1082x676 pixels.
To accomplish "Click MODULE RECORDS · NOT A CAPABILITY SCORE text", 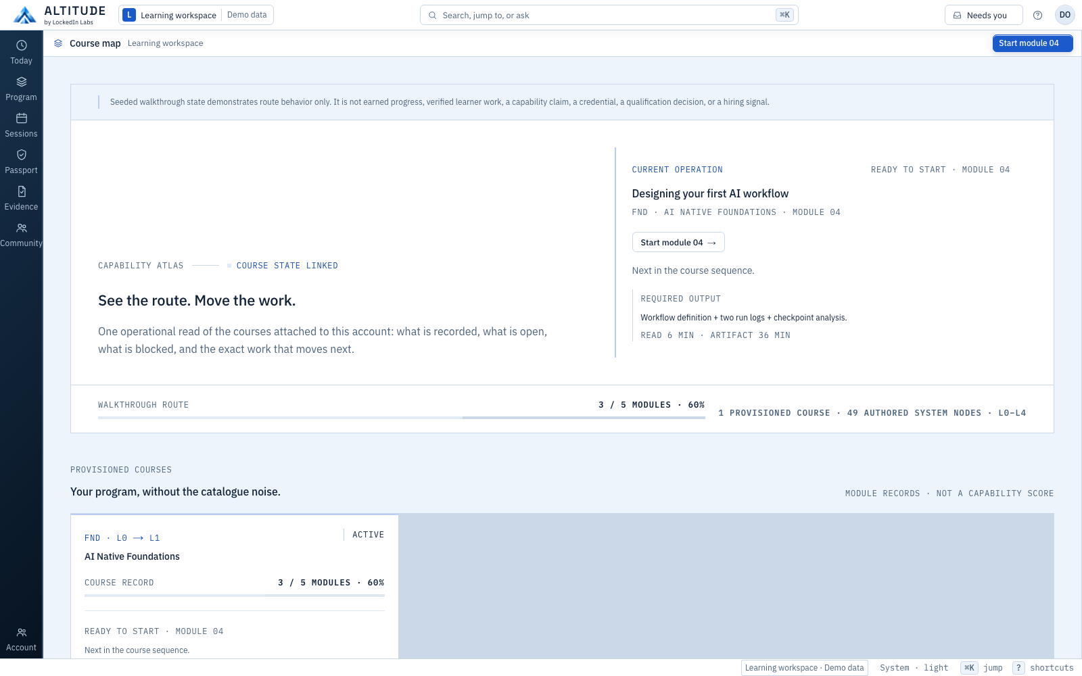I will pyautogui.click(x=949, y=493).
